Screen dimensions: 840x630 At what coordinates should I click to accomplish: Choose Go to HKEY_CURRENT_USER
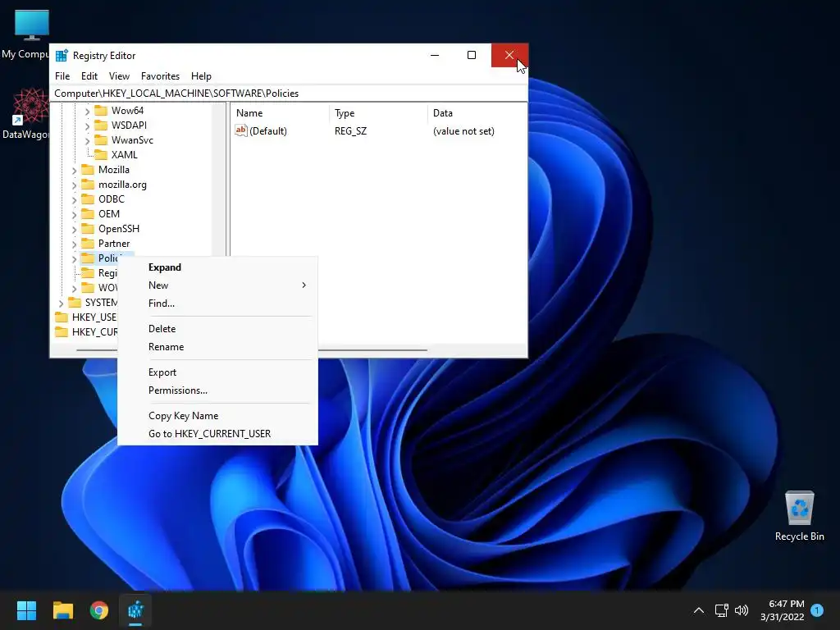pos(217,433)
